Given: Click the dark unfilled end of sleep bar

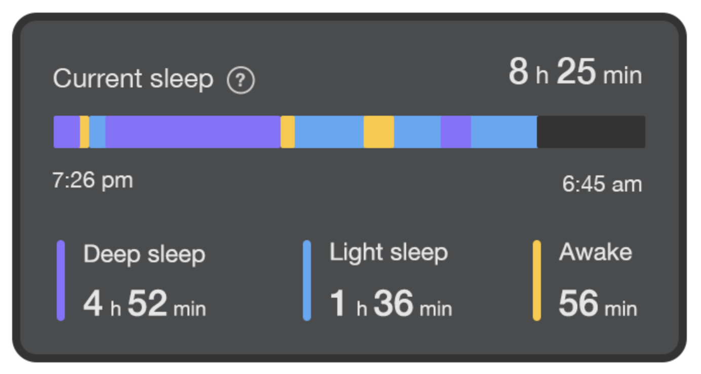Looking at the screenshot, I should click(x=591, y=132).
